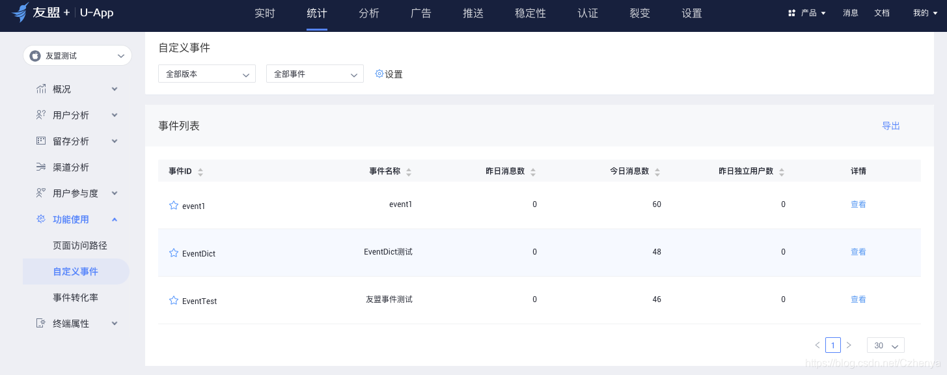Expand the 留存分析 chevron
Screen dimensions: 947x375
click(115, 141)
